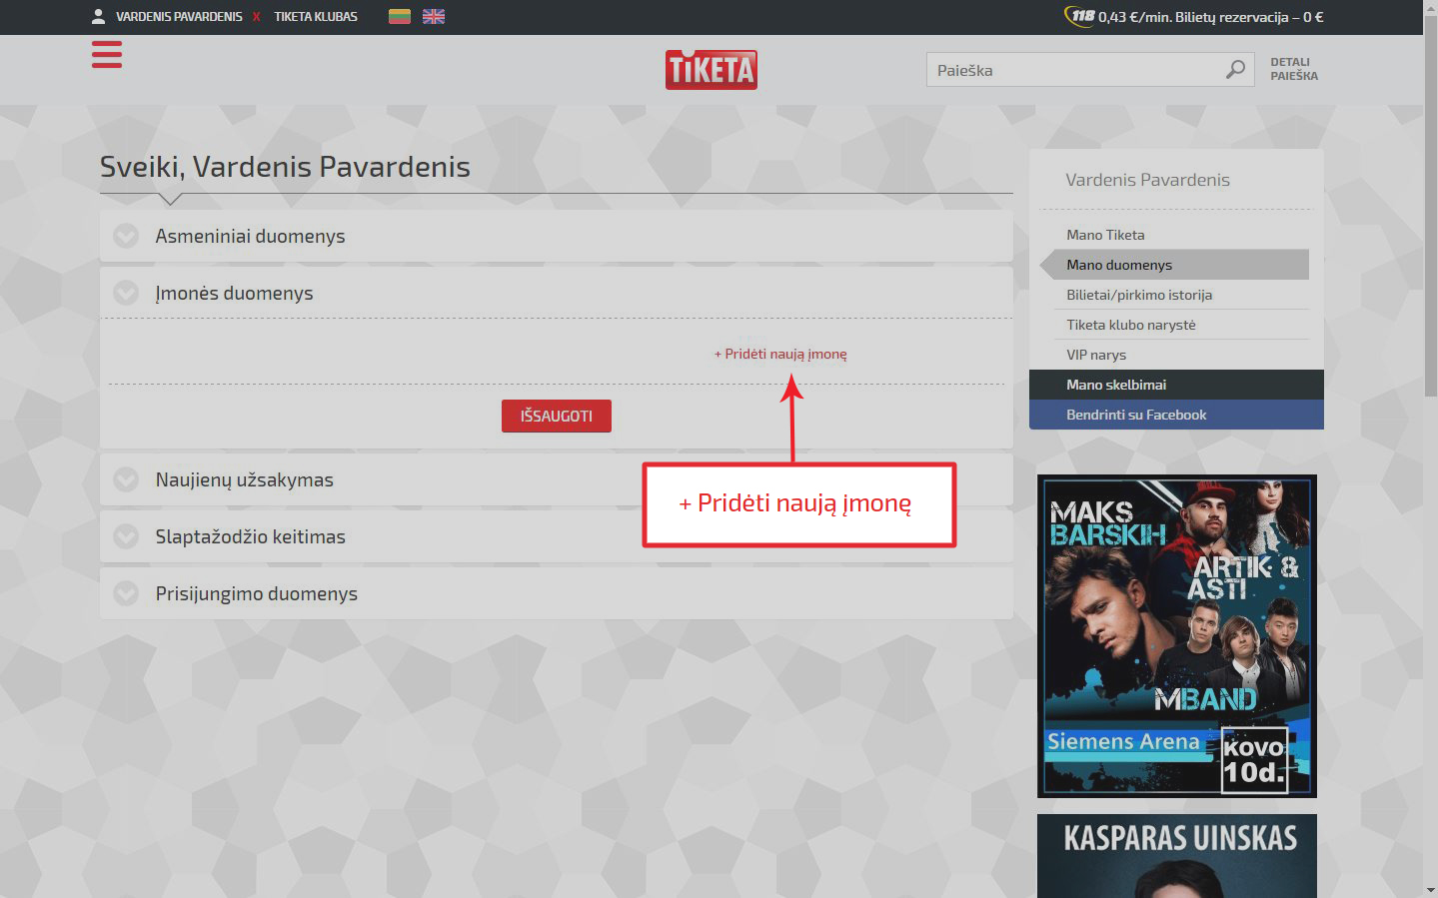Click Prisijungimo duomenys heading text
The image size is (1438, 898).
point(257,593)
